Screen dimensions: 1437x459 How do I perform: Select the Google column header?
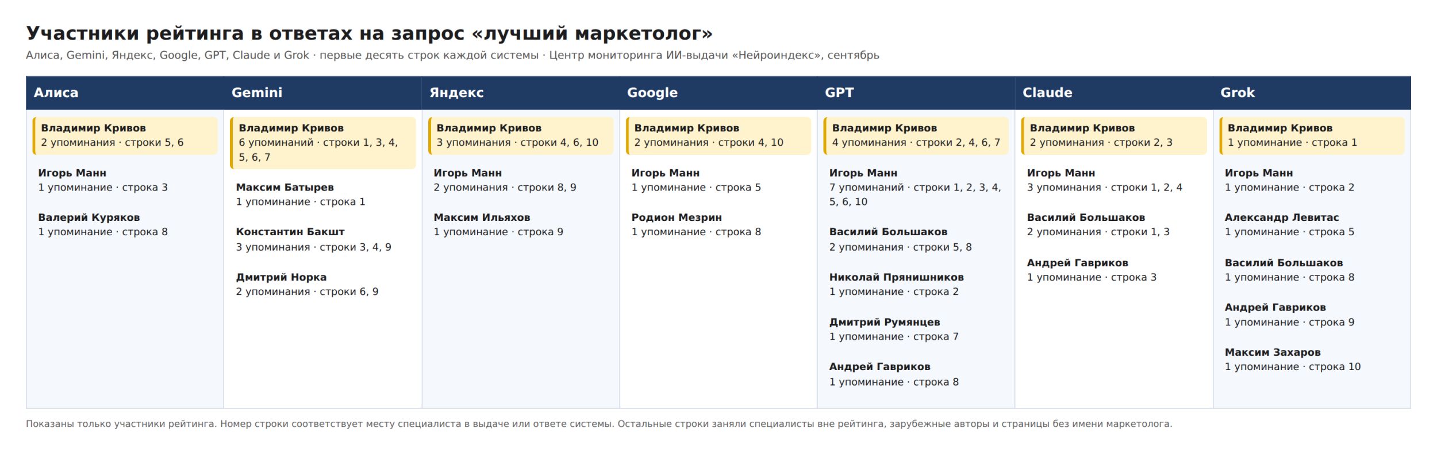click(718, 92)
